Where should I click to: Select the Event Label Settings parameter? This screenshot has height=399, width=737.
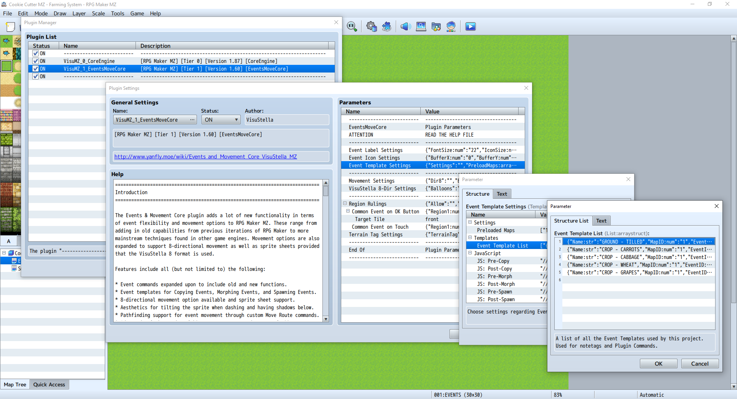coord(433,150)
